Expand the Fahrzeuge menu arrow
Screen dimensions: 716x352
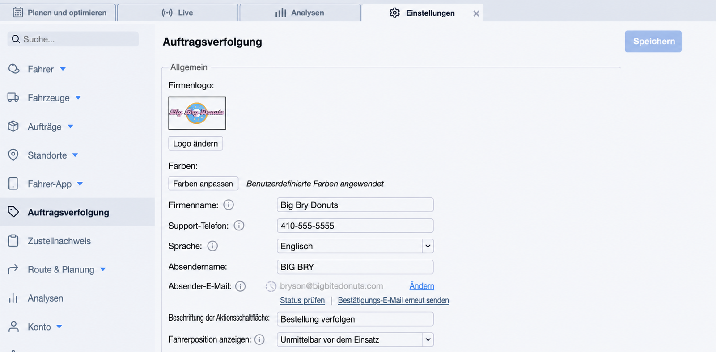tap(78, 98)
